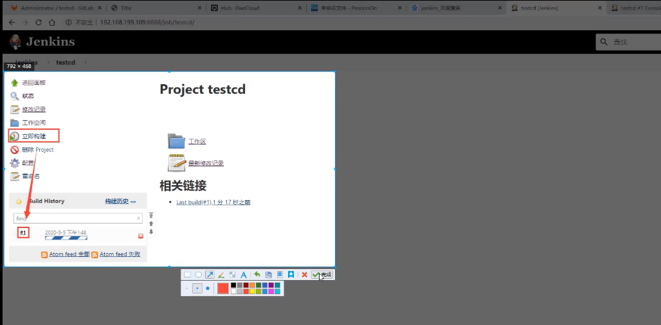The height and width of the screenshot is (325, 661).
Task: Pick the yellow color swatch
Action: (x=252, y=292)
